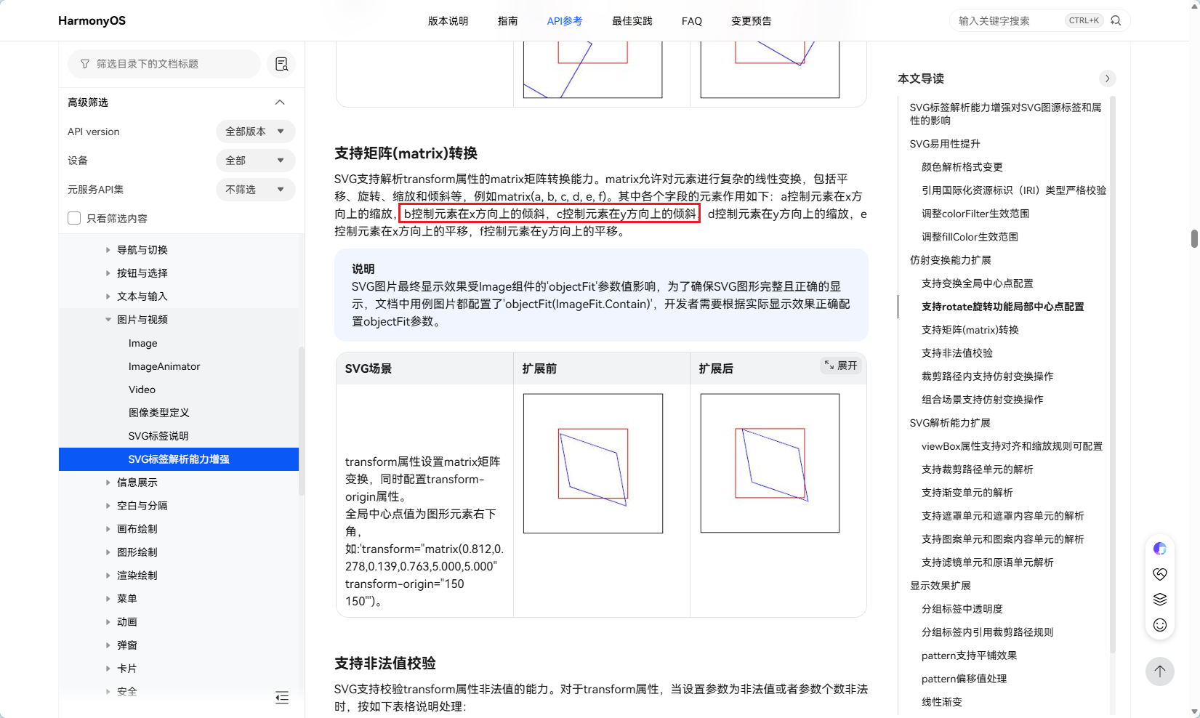The height and width of the screenshot is (718, 1200).
Task: Jump to 支持非法值校验 in outline
Action: coord(957,353)
